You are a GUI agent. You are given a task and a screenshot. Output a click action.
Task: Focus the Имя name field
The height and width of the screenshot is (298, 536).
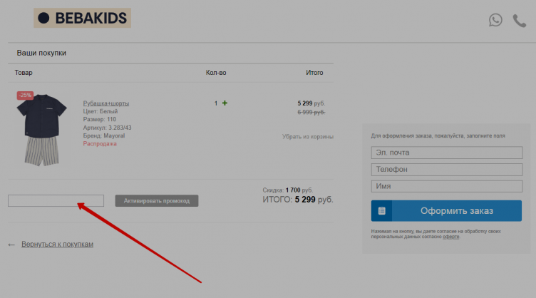(446, 186)
